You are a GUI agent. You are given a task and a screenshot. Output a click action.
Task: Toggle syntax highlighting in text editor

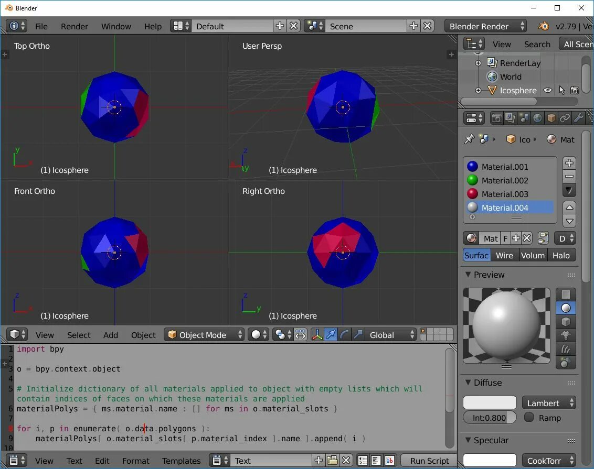pos(390,460)
